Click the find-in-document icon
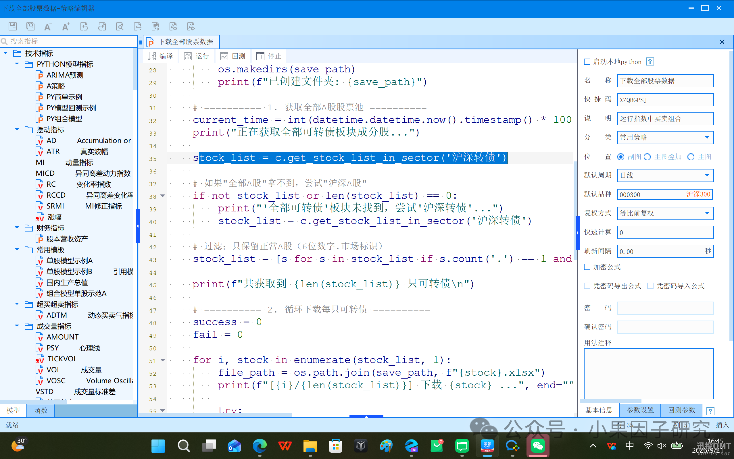Screen dimensions: 734x459 pos(120,26)
